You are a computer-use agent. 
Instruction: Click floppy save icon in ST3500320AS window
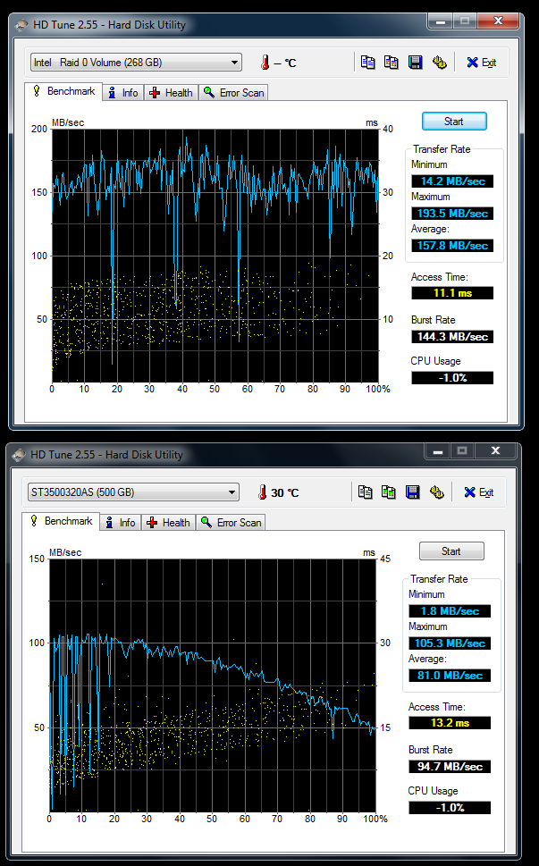pyautogui.click(x=412, y=492)
